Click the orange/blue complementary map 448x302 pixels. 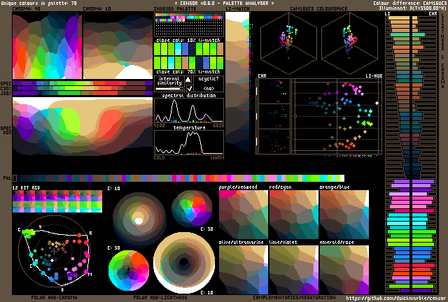(344, 213)
